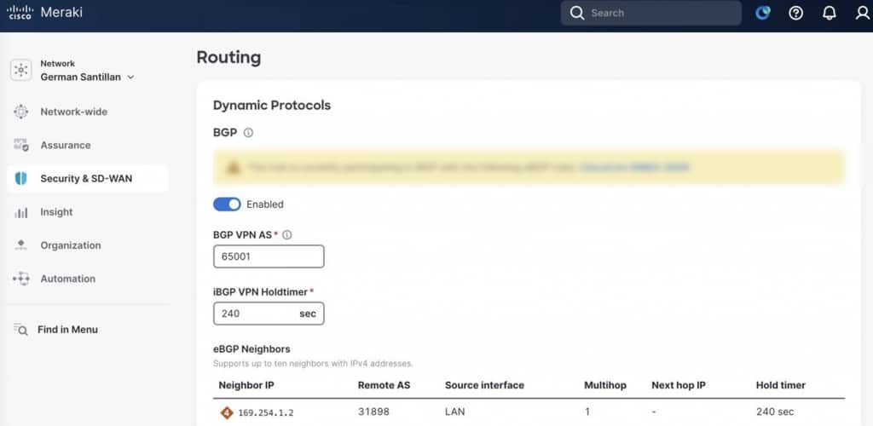Select Security & SD-WAN in sidebar
This screenshot has width=873, height=426.
[x=86, y=179]
